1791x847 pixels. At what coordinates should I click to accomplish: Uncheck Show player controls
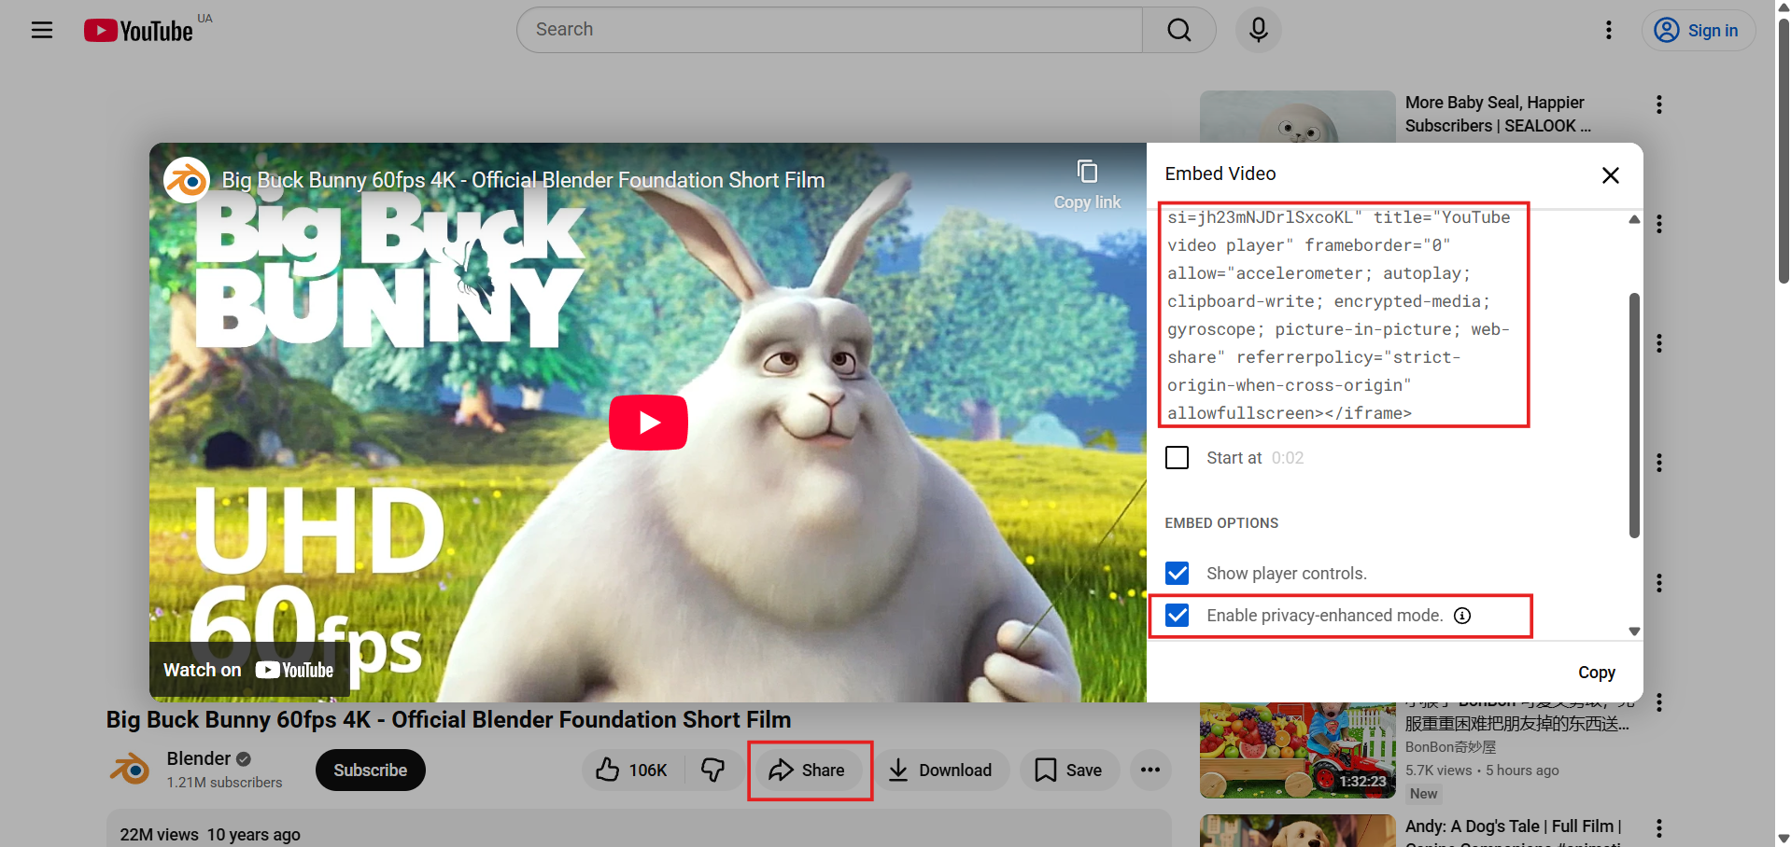pyautogui.click(x=1178, y=573)
